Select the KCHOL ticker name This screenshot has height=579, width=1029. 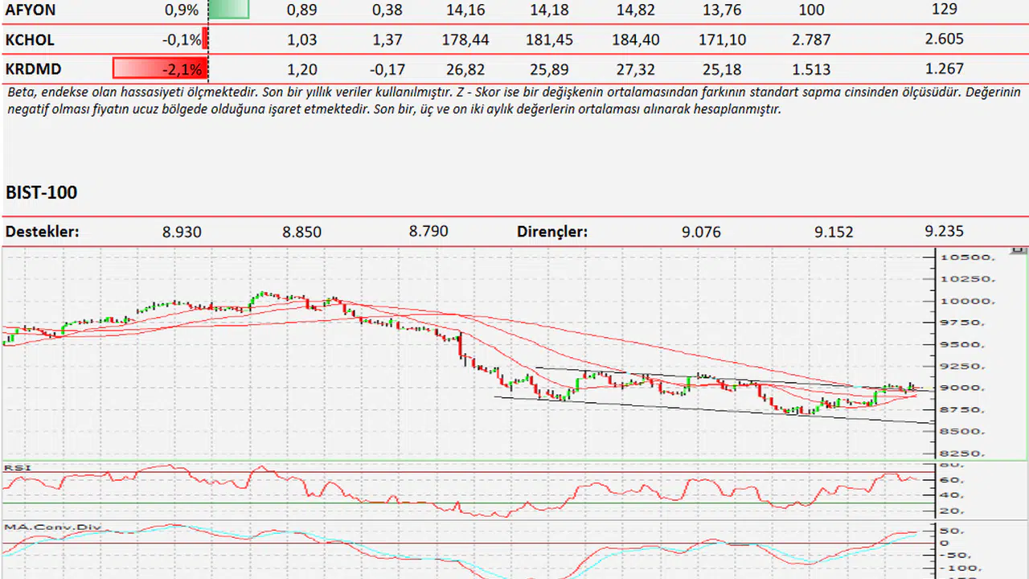pos(30,39)
